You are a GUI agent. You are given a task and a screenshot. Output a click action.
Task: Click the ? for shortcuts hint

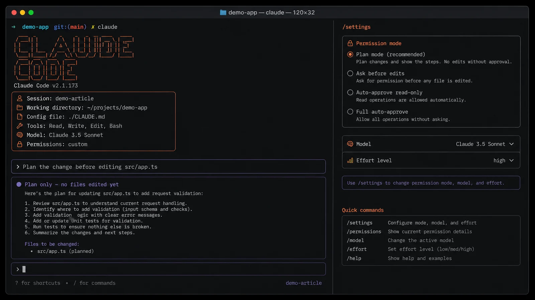pos(38,283)
